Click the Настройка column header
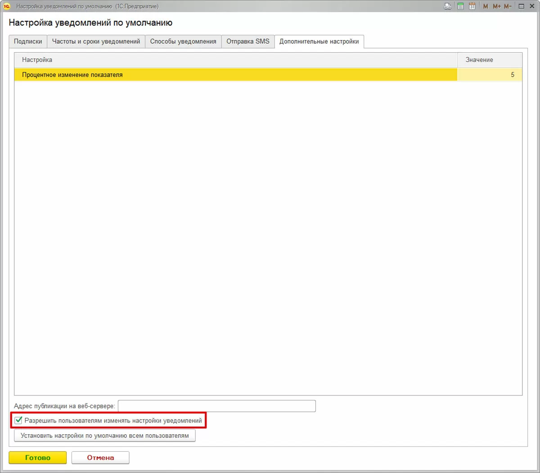Viewport: 540px width, 473px height. (236, 60)
